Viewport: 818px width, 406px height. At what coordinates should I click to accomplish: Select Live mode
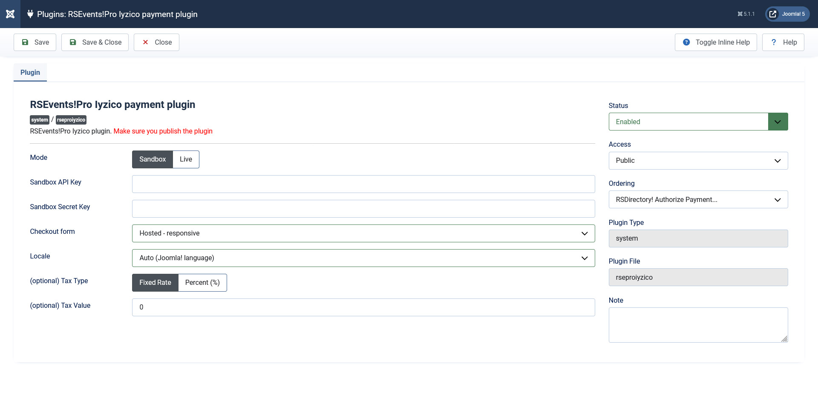186,159
